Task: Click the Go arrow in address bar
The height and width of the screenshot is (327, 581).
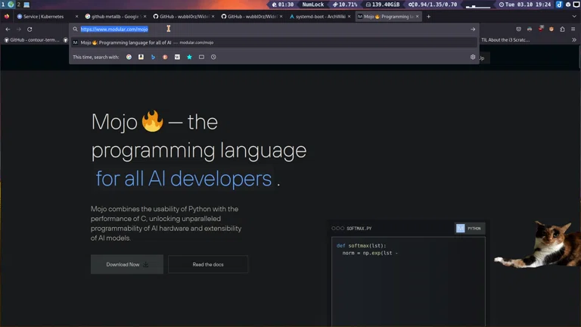Action: click(x=473, y=30)
